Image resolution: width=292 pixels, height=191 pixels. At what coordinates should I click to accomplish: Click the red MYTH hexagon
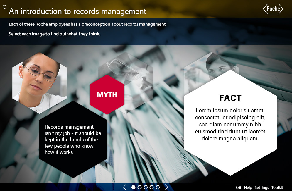[107, 94]
